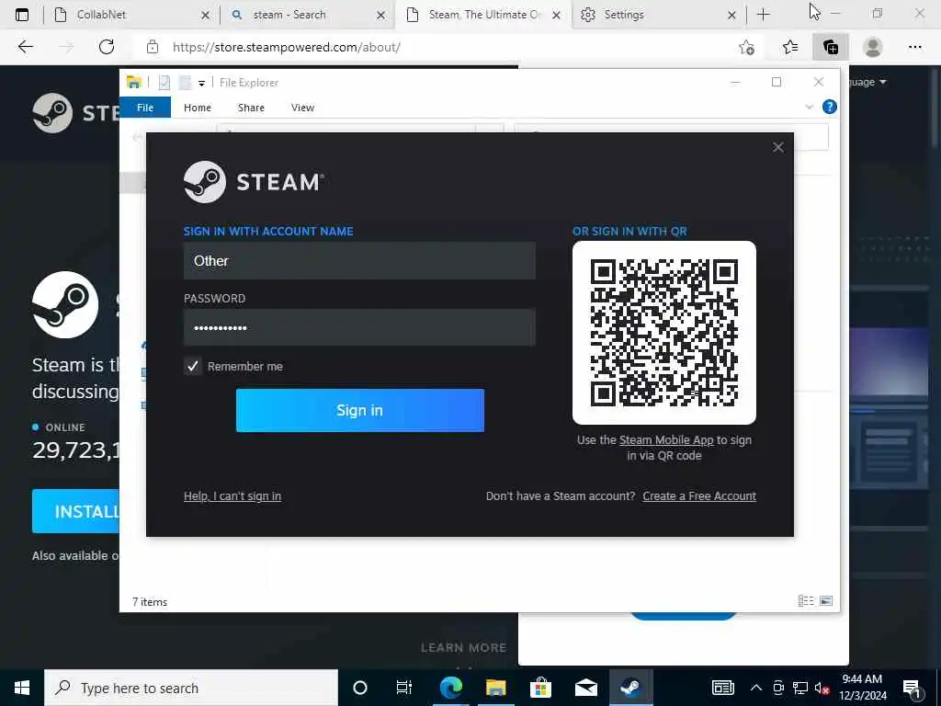
Task: Click the Properties icon in File Explorer title bar
Action: tap(164, 82)
